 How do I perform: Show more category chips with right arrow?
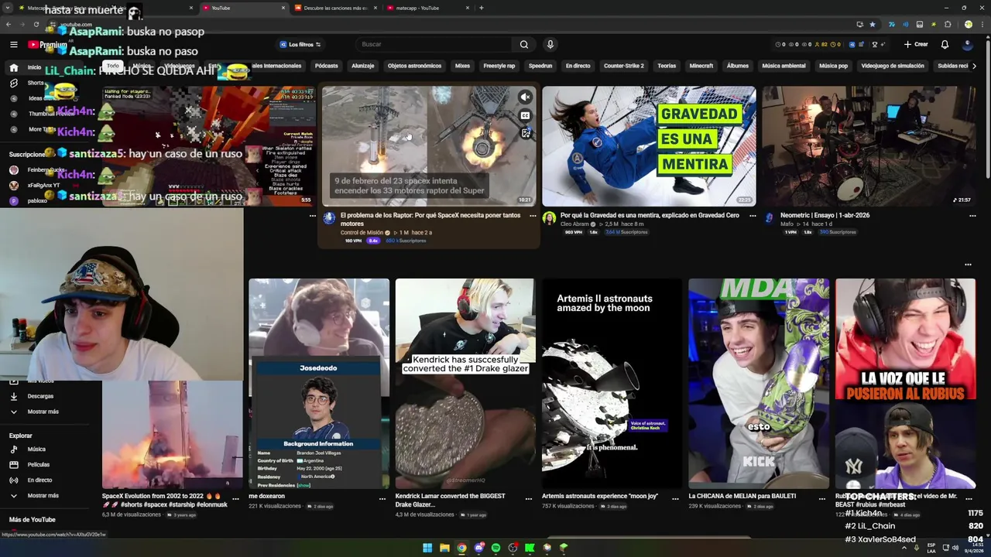[974, 66]
